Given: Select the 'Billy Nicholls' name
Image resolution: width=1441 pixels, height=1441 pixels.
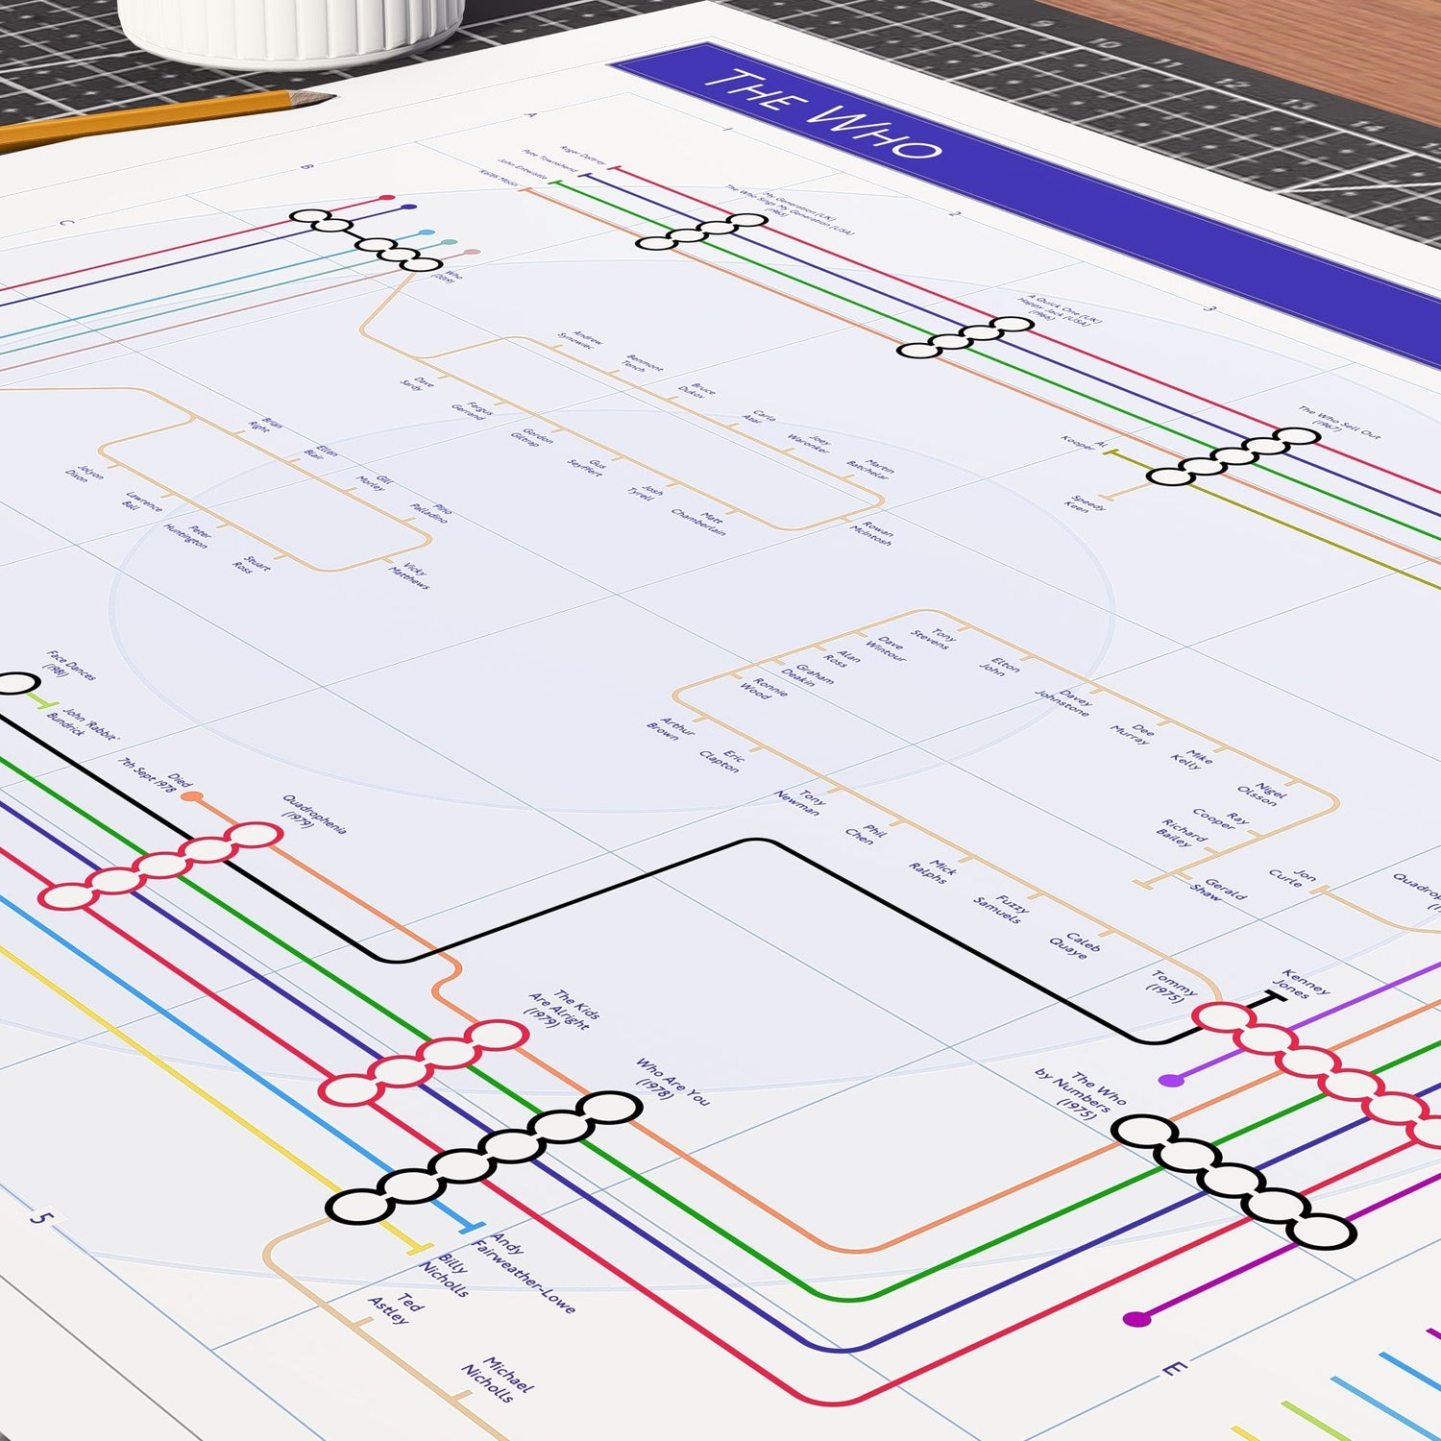Looking at the screenshot, I should 446,1275.
